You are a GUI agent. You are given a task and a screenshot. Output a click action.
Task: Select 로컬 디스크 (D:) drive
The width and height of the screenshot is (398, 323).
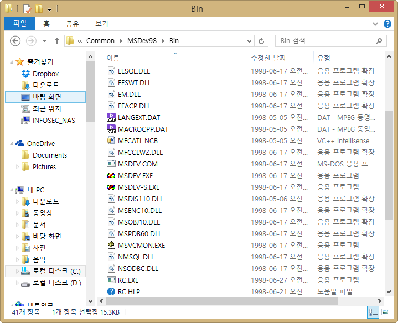(x=57, y=283)
